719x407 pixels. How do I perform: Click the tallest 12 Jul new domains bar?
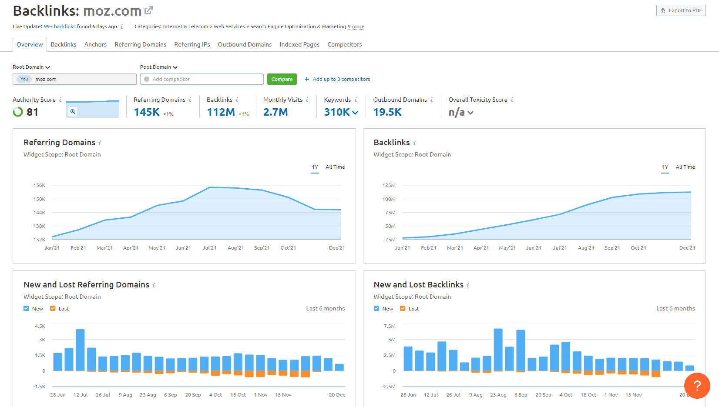(x=80, y=350)
